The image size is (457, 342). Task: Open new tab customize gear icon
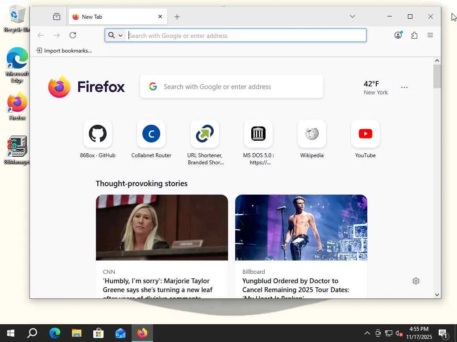(416, 281)
